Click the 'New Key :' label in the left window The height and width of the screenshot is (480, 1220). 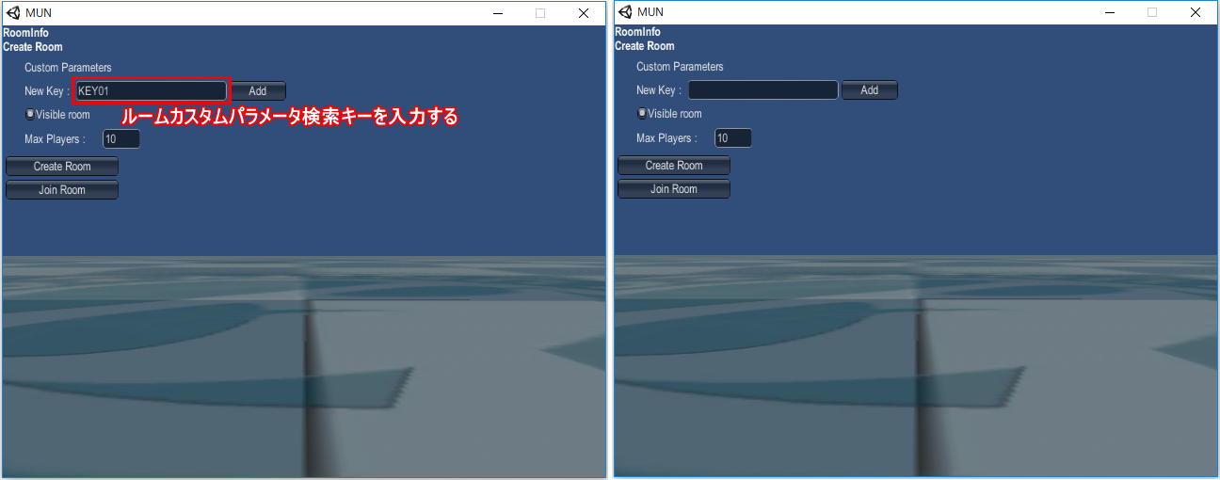pyautogui.click(x=47, y=91)
